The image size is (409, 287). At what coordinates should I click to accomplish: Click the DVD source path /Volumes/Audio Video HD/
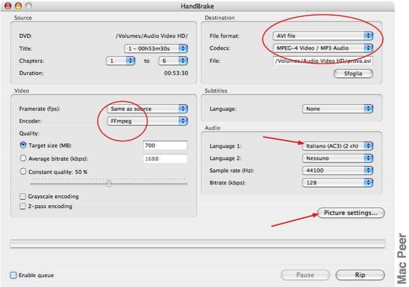click(x=151, y=36)
